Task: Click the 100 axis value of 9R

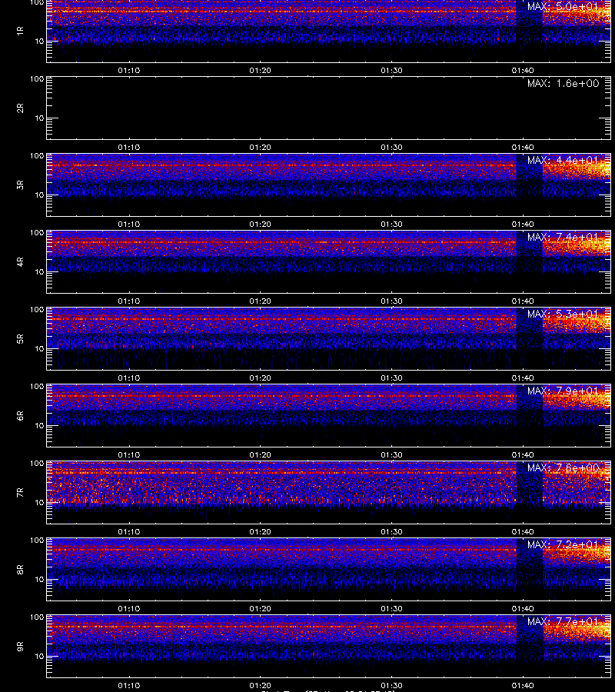Action: point(37,617)
